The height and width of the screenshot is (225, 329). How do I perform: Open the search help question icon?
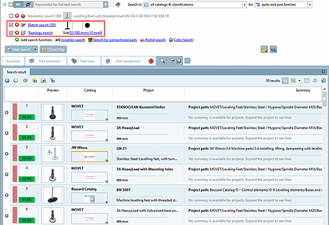[273, 49]
